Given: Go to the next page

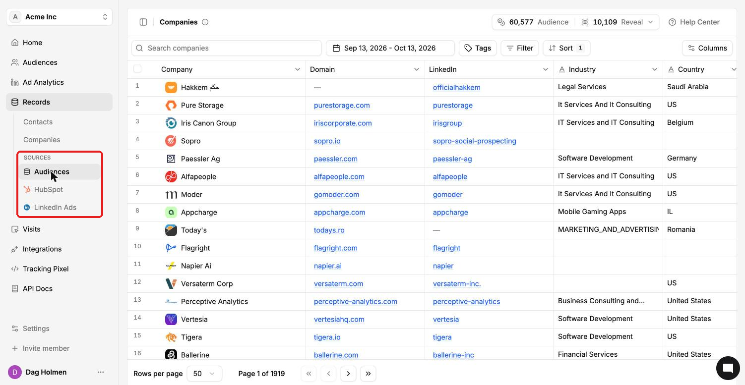Looking at the screenshot, I should click(348, 374).
